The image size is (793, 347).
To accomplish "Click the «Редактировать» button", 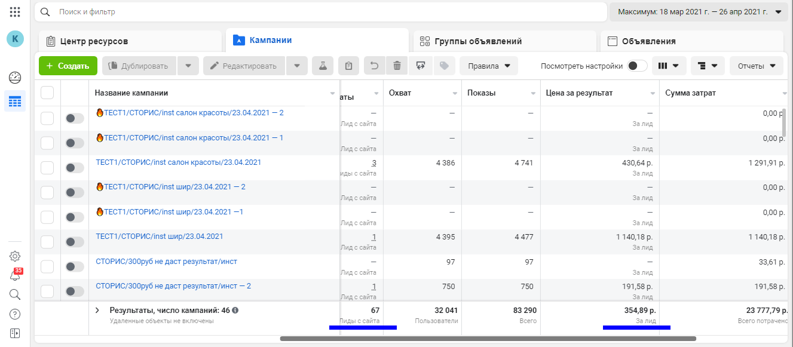I will [244, 66].
